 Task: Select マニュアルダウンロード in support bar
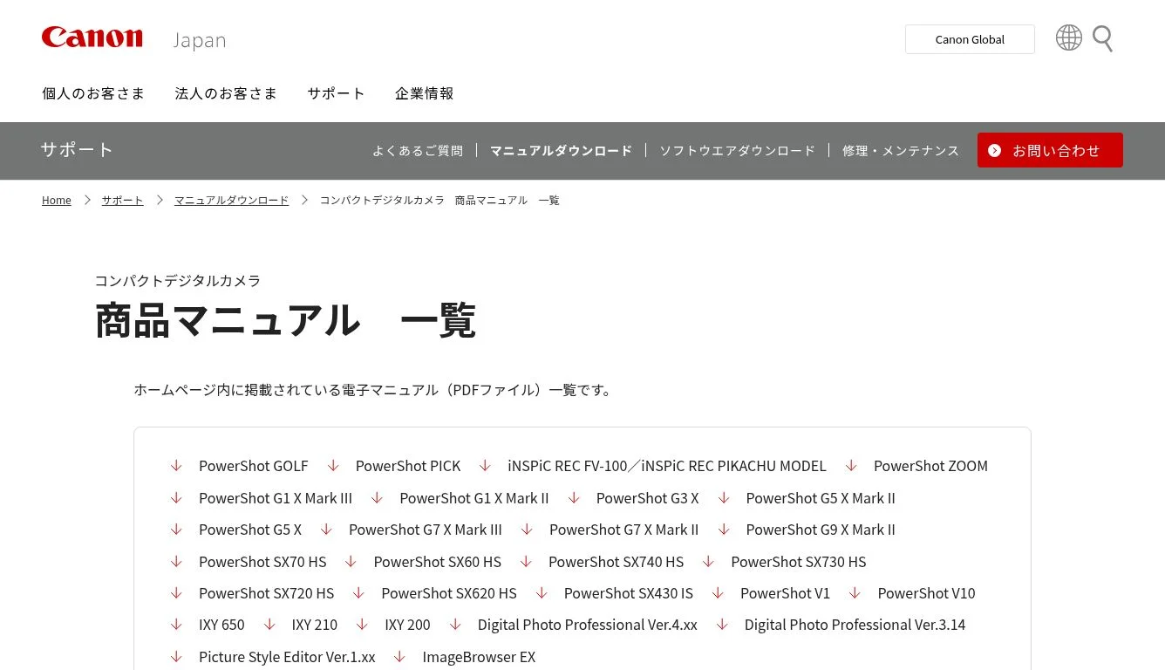coord(561,151)
